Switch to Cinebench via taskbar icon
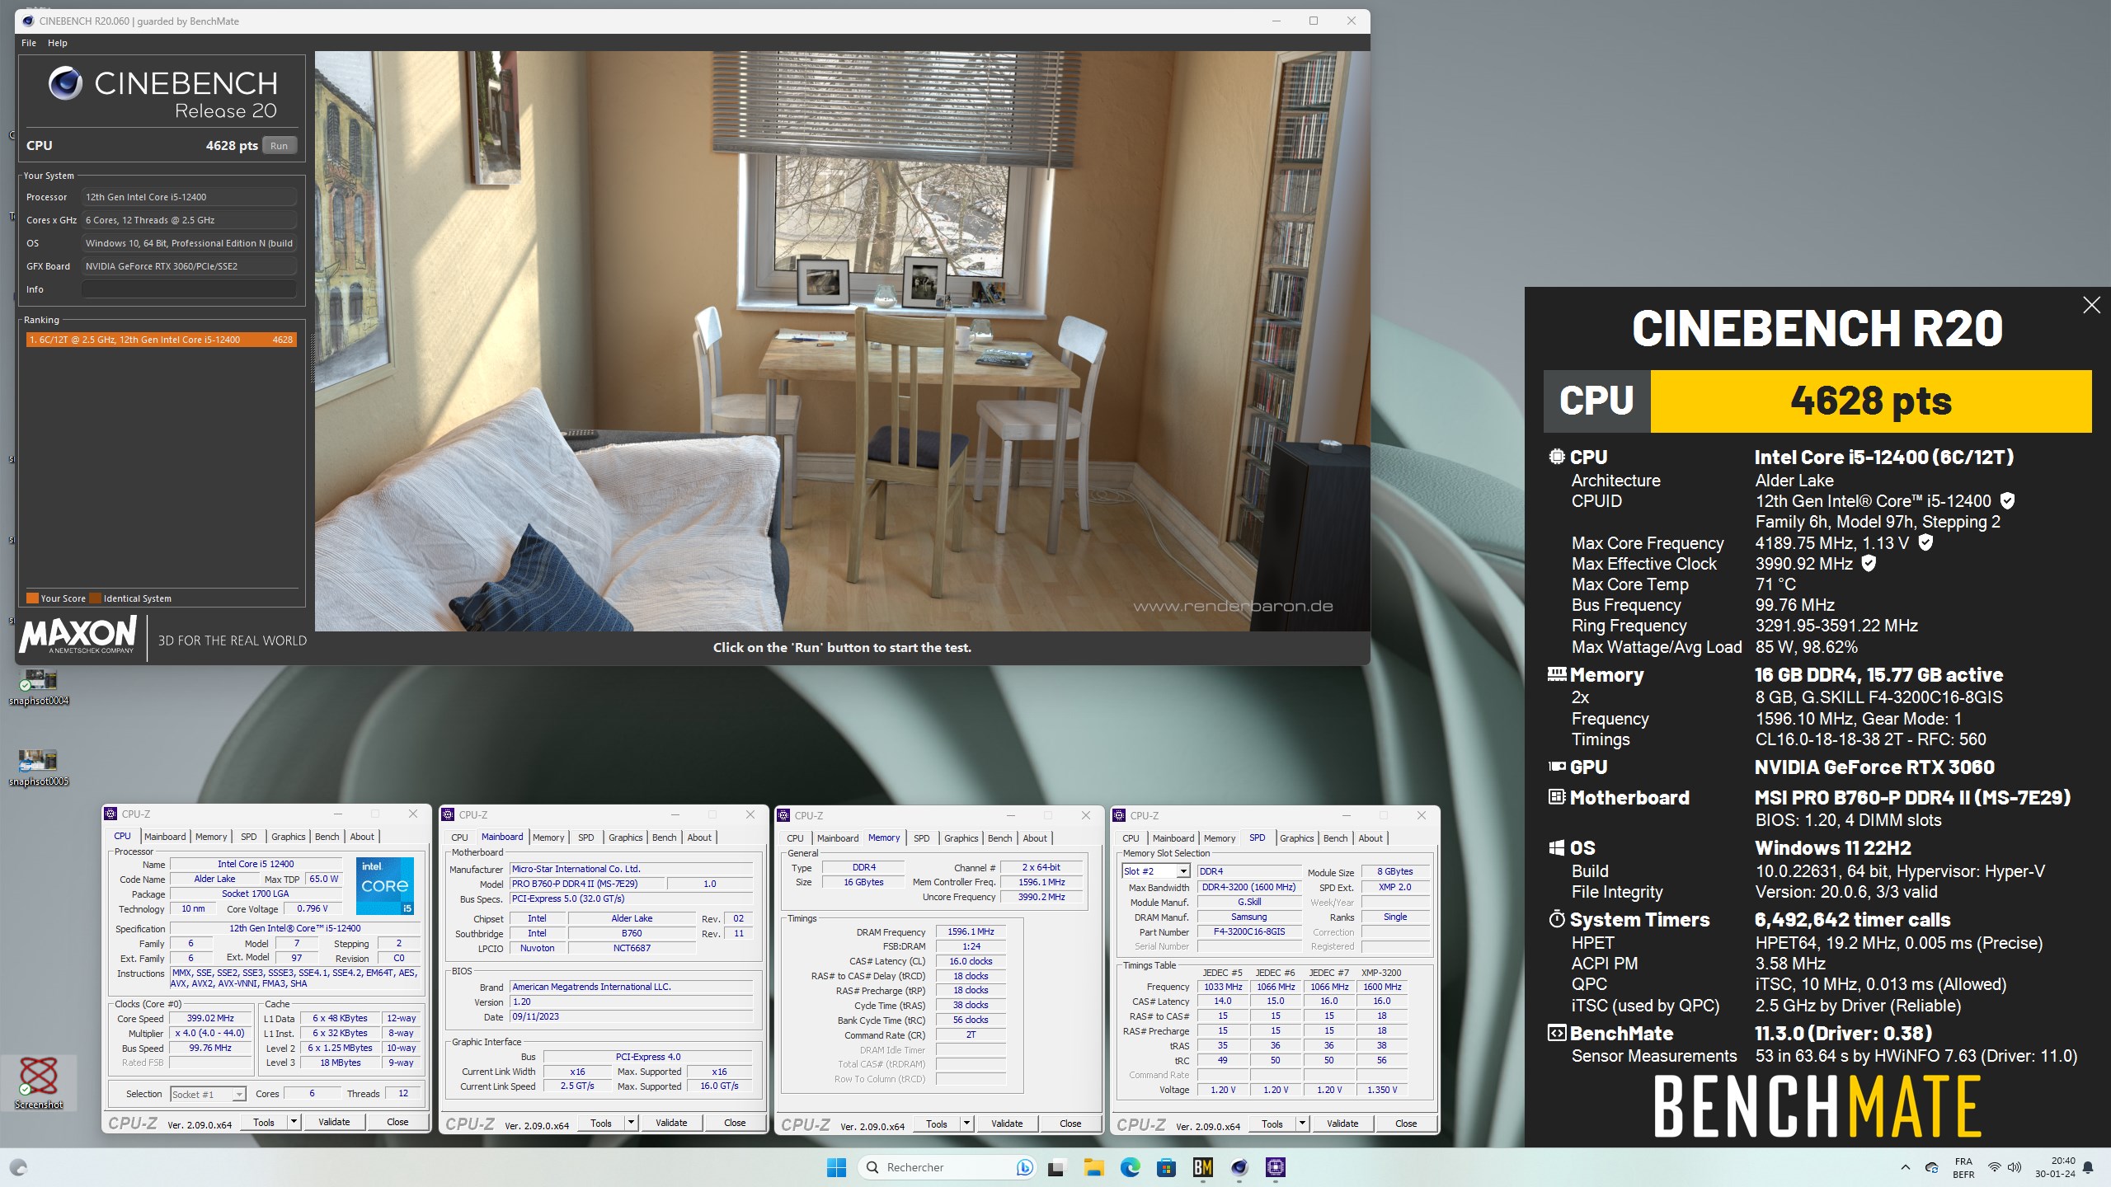Viewport: 2111px width, 1187px height. [x=1239, y=1167]
